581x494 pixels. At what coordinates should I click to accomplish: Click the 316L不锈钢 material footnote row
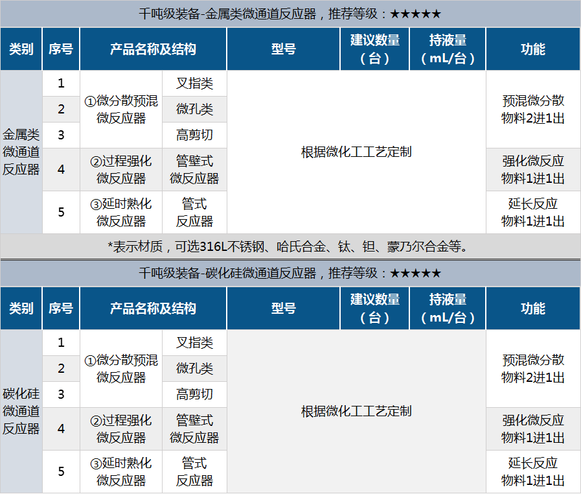point(290,246)
